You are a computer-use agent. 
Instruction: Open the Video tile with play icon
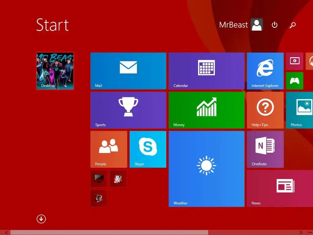point(295,61)
